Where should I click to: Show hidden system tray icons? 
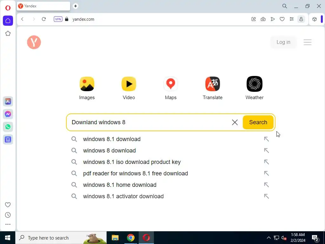tap(269, 238)
